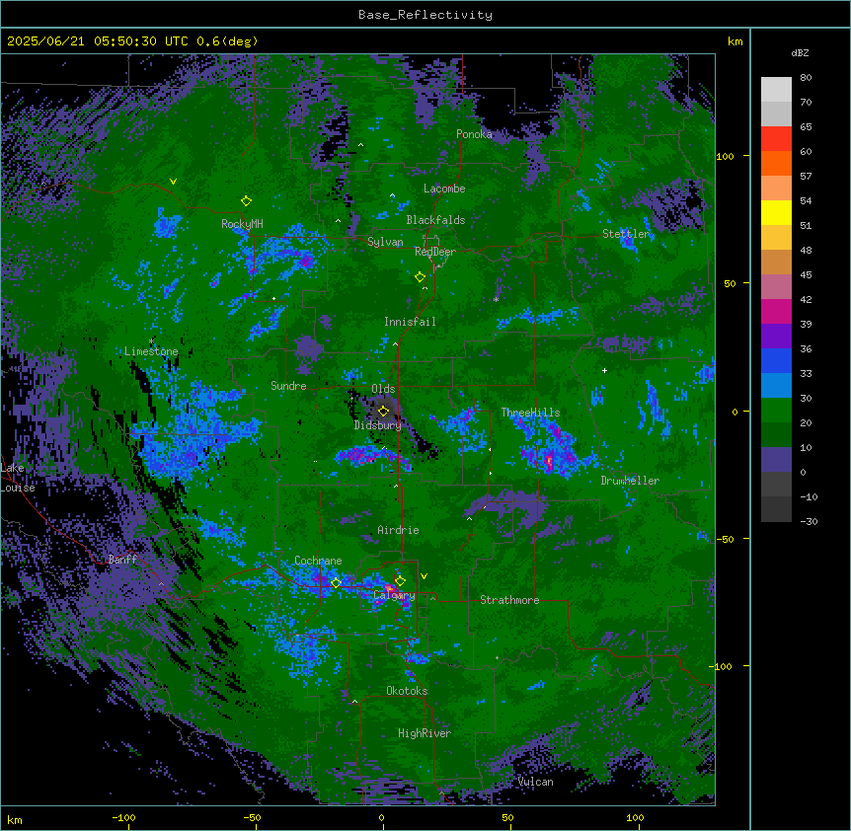Click the Cochrane city label
The height and width of the screenshot is (831, 851).
click(318, 561)
